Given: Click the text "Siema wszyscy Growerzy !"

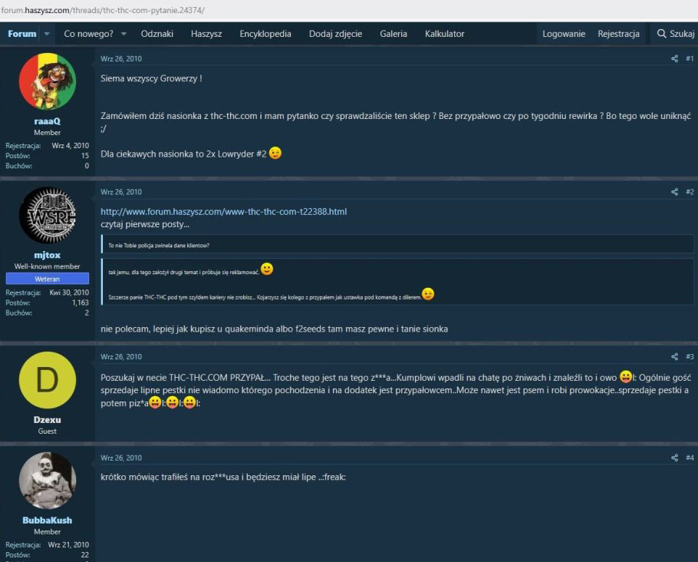Looking at the screenshot, I should [x=151, y=78].
